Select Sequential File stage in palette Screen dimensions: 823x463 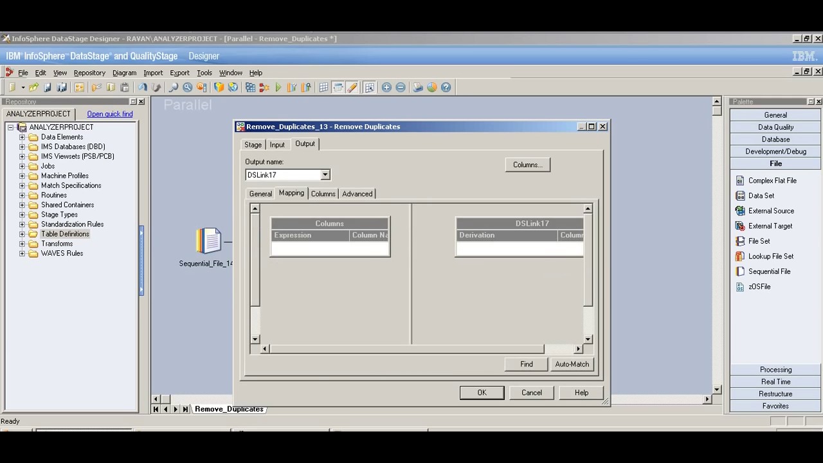[x=763, y=271]
